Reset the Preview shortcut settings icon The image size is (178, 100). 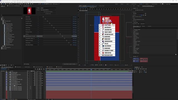(x=145, y=14)
